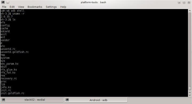Minimize the terminal window

coord(179,2)
